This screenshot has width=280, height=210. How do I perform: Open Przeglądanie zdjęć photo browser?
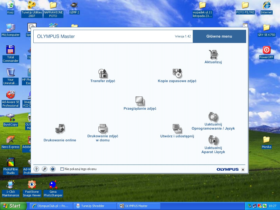[x=140, y=103]
